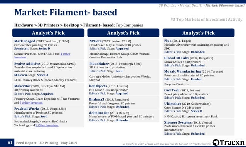Click the page number 61 box
The image size is (246, 147).
click(10, 142)
